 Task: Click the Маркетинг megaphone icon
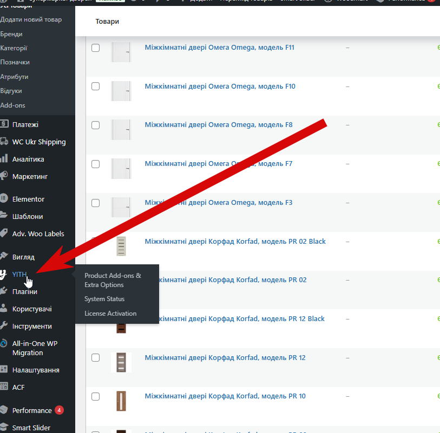tap(4, 176)
